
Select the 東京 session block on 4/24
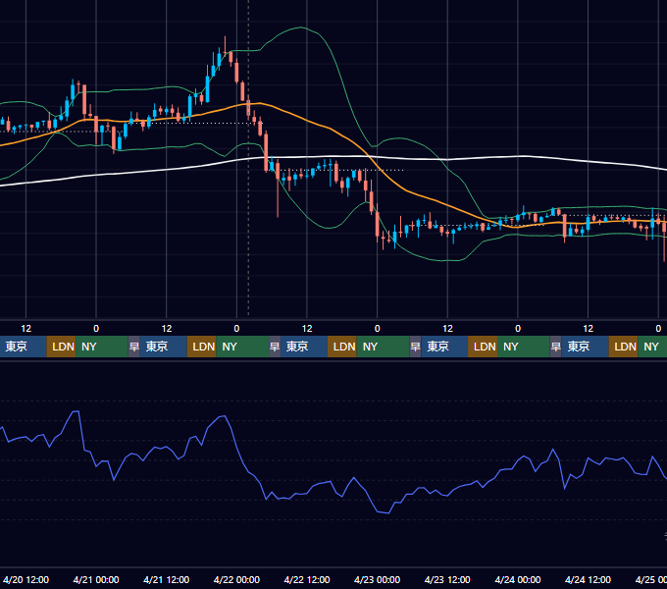pos(585,347)
